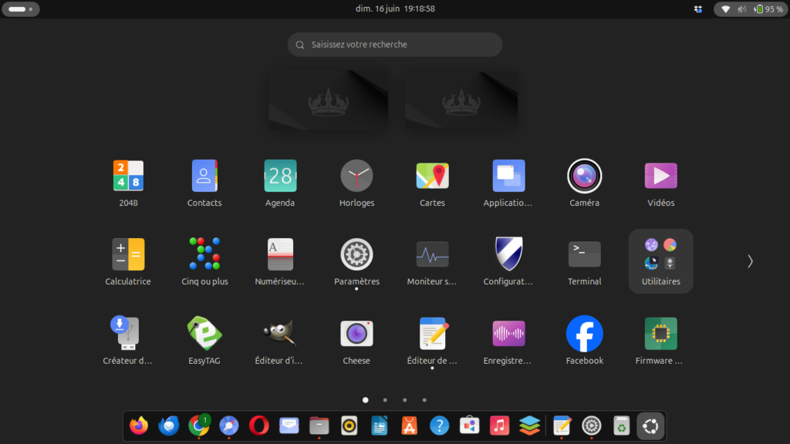The image size is (790, 444).
Task: Open system menu via battery indicator
Action: coord(768,9)
